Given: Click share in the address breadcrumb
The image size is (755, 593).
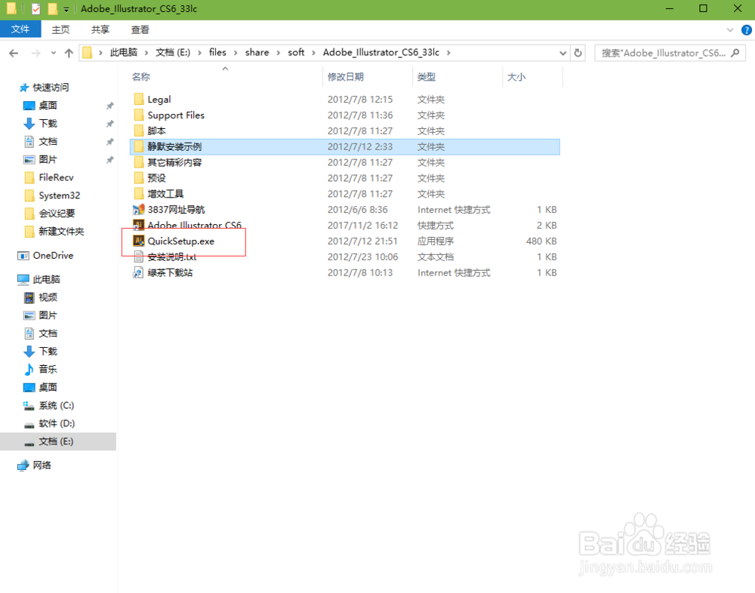Looking at the screenshot, I should (x=257, y=53).
